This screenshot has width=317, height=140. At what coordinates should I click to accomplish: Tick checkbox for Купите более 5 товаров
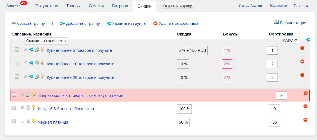[17, 49]
